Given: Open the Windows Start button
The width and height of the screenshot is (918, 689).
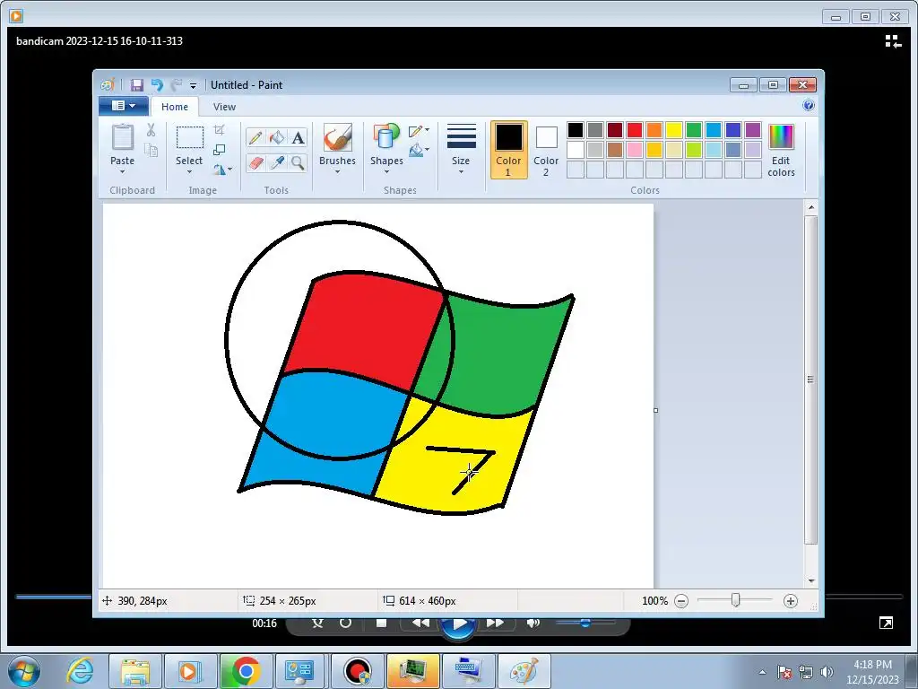Looking at the screenshot, I should coord(24,671).
